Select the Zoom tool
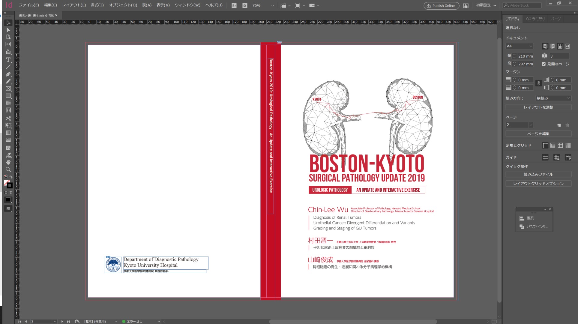 pos(8,169)
